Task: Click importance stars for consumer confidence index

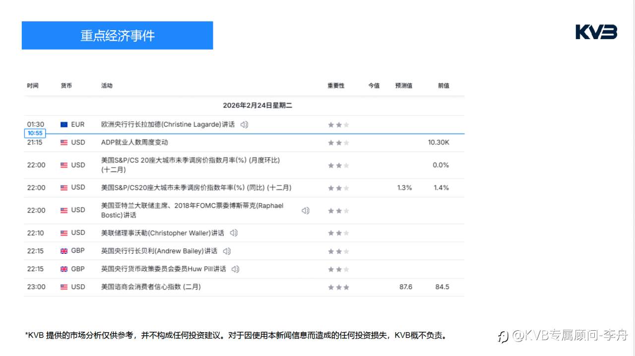Action: [338, 287]
